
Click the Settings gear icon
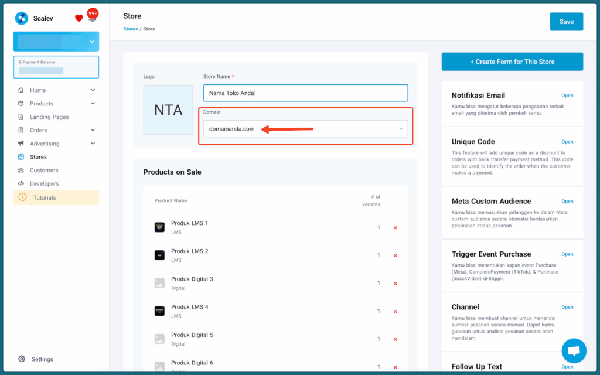[x=22, y=359]
